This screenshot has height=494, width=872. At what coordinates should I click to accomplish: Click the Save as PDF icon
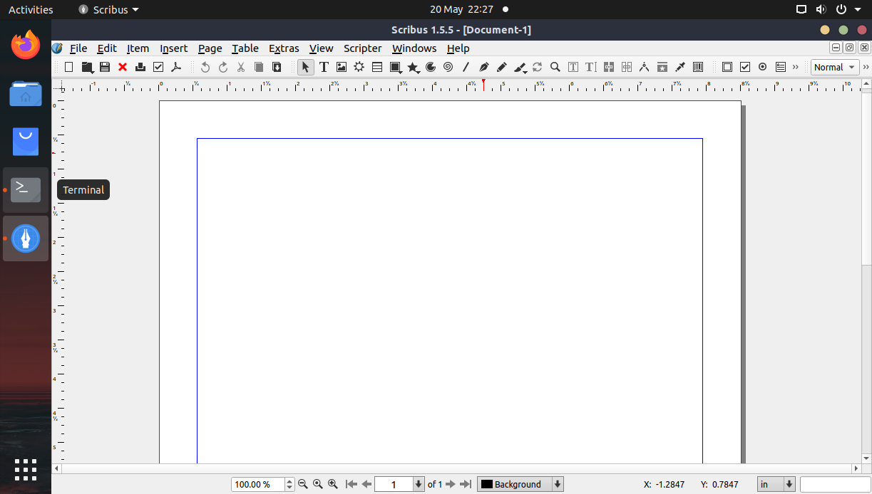pyautogui.click(x=176, y=67)
